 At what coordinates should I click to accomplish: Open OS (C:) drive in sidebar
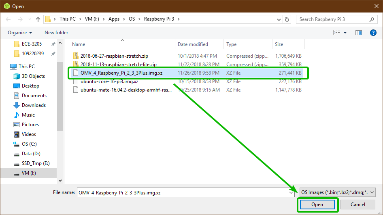(x=29, y=144)
